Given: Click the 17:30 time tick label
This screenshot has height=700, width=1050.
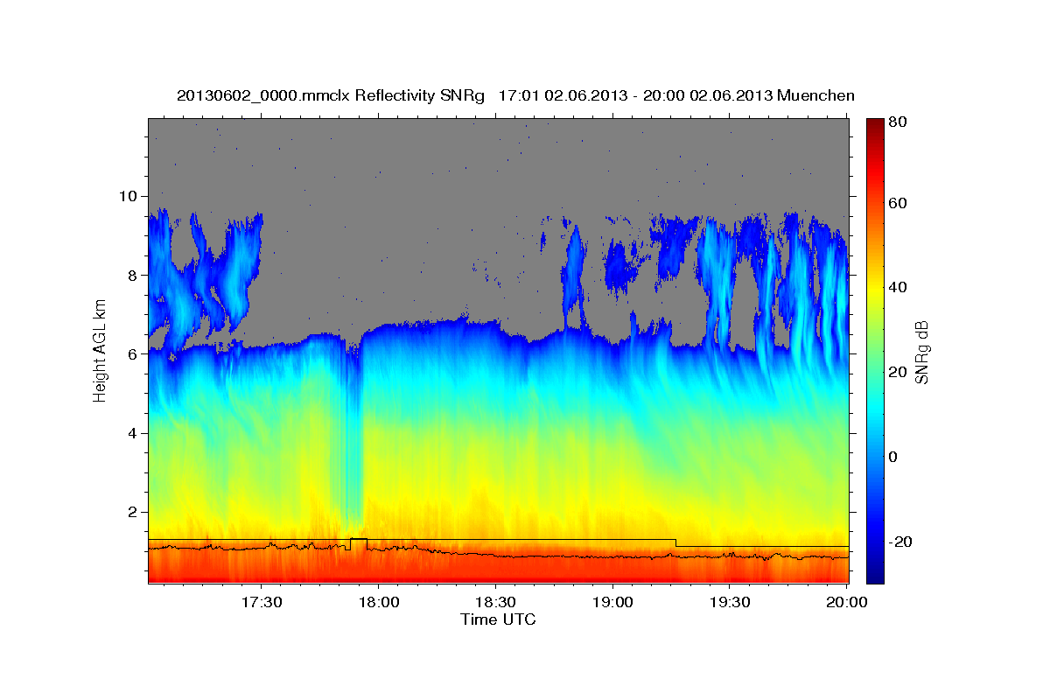Looking at the screenshot, I should (261, 602).
